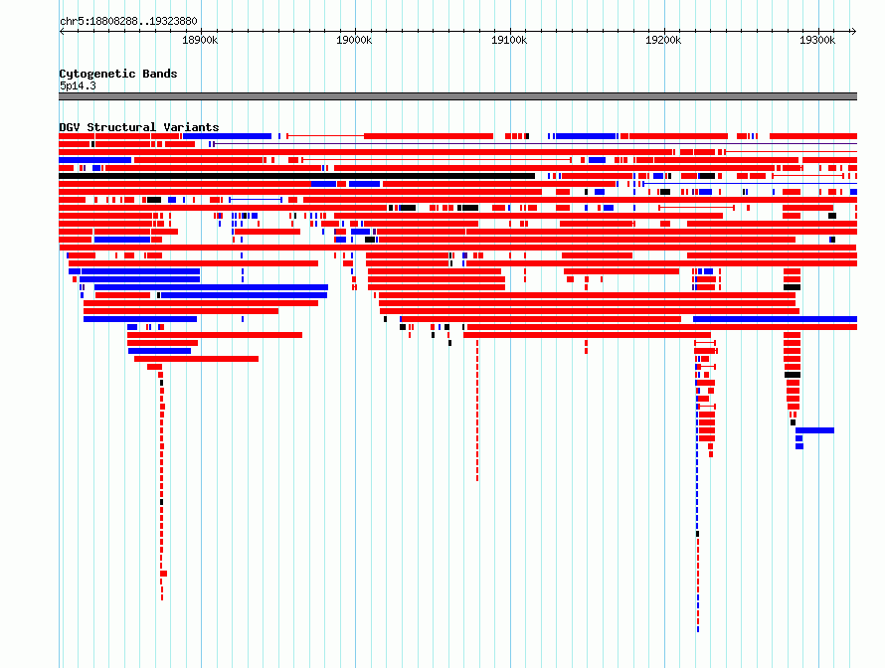Click the 19300k scale label
This screenshot has width=885, height=668.
point(817,40)
